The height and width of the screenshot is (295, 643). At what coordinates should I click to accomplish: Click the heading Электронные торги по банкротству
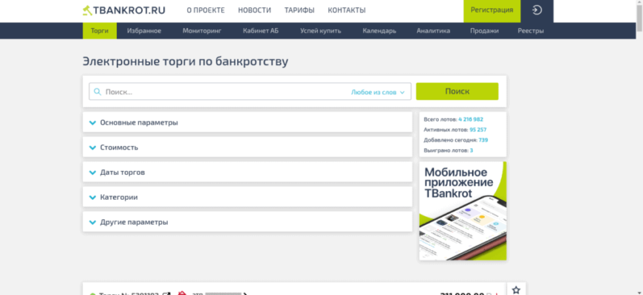(186, 61)
